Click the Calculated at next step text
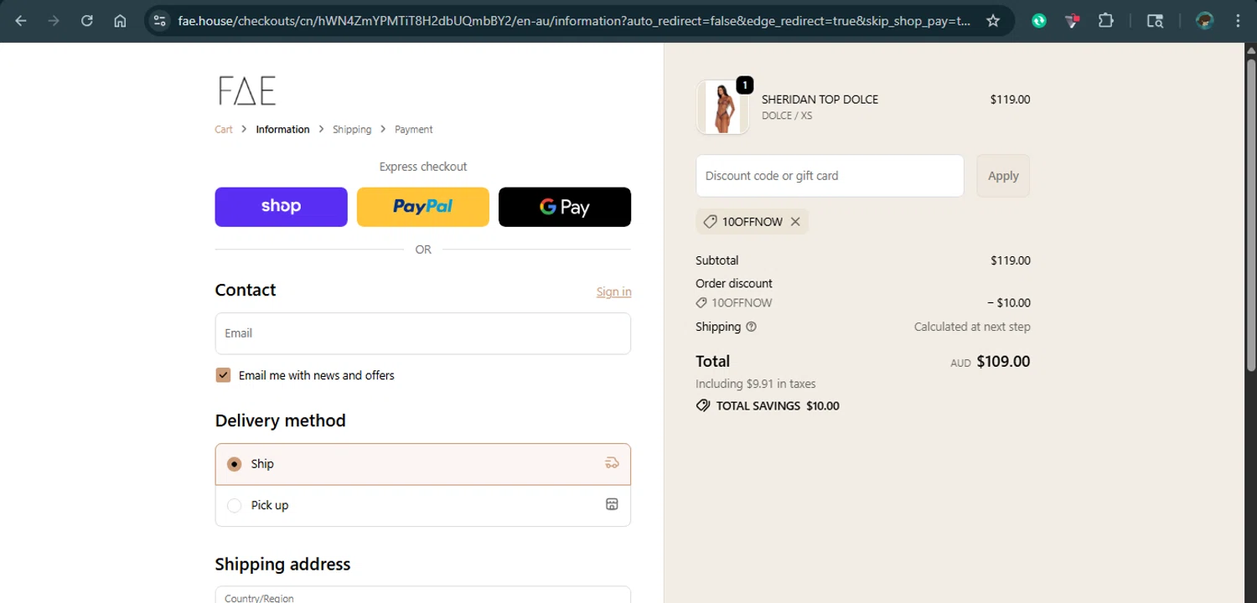The height and width of the screenshot is (603, 1257). (x=972, y=327)
